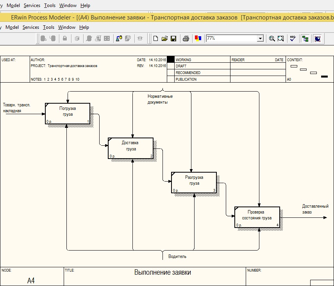Click the RECOMMENDED status box

tap(171, 72)
